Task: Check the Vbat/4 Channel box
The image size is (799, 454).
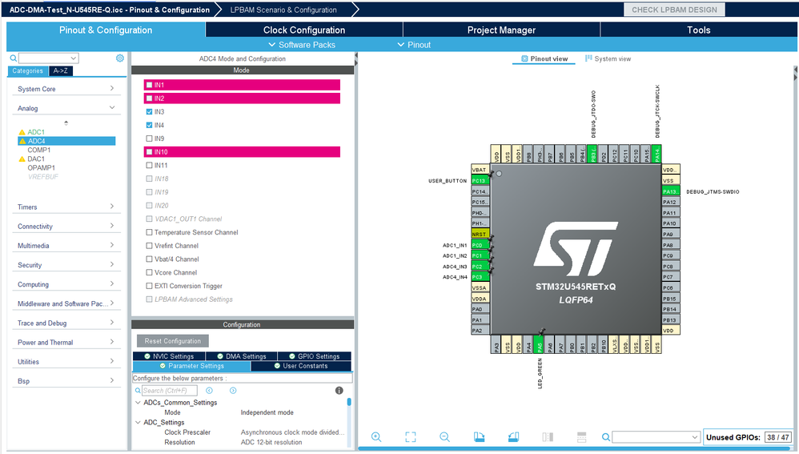Action: 149,259
